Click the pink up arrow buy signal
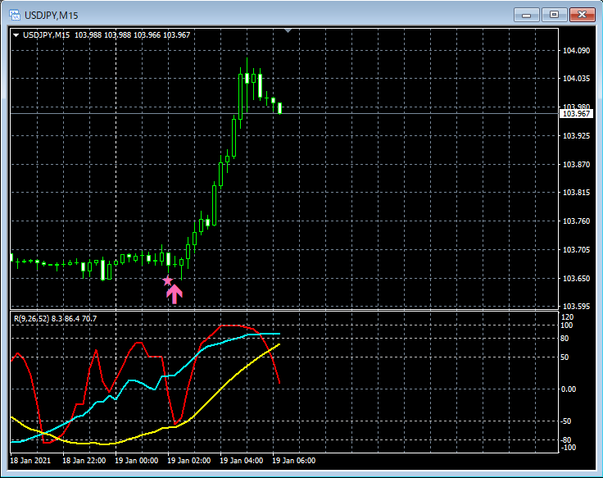The width and height of the screenshot is (603, 478). [x=175, y=294]
